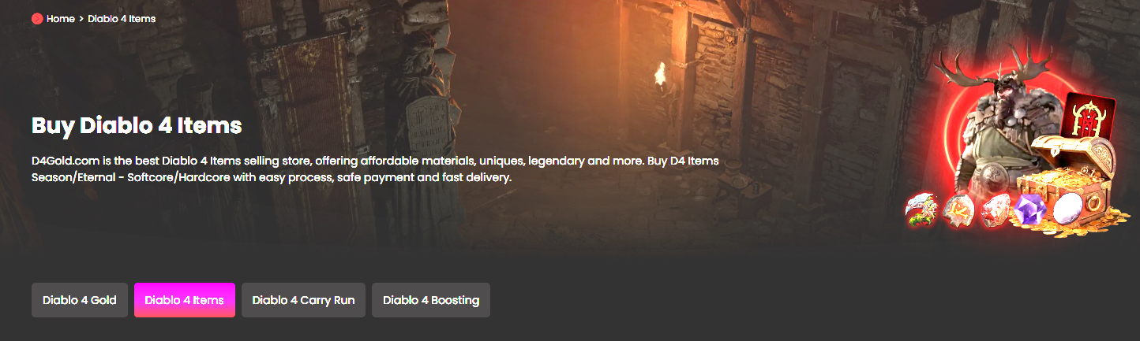
Task: Select the highlighted Diablo 4 Items tab
Action: [x=185, y=300]
